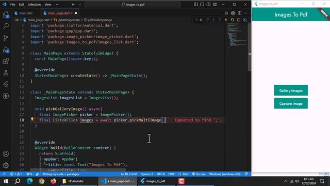
Task: Open the lib breadcrumb
Action: pos(17,20)
